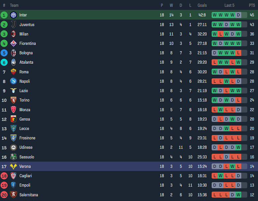The image size is (258, 201).
Task: Open the Atalanta team link
Action: pyautogui.click(x=26, y=62)
